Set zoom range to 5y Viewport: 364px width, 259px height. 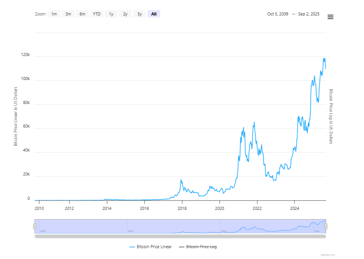point(139,14)
